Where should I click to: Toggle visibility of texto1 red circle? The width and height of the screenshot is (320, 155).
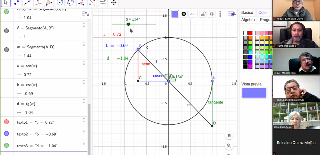6,122
